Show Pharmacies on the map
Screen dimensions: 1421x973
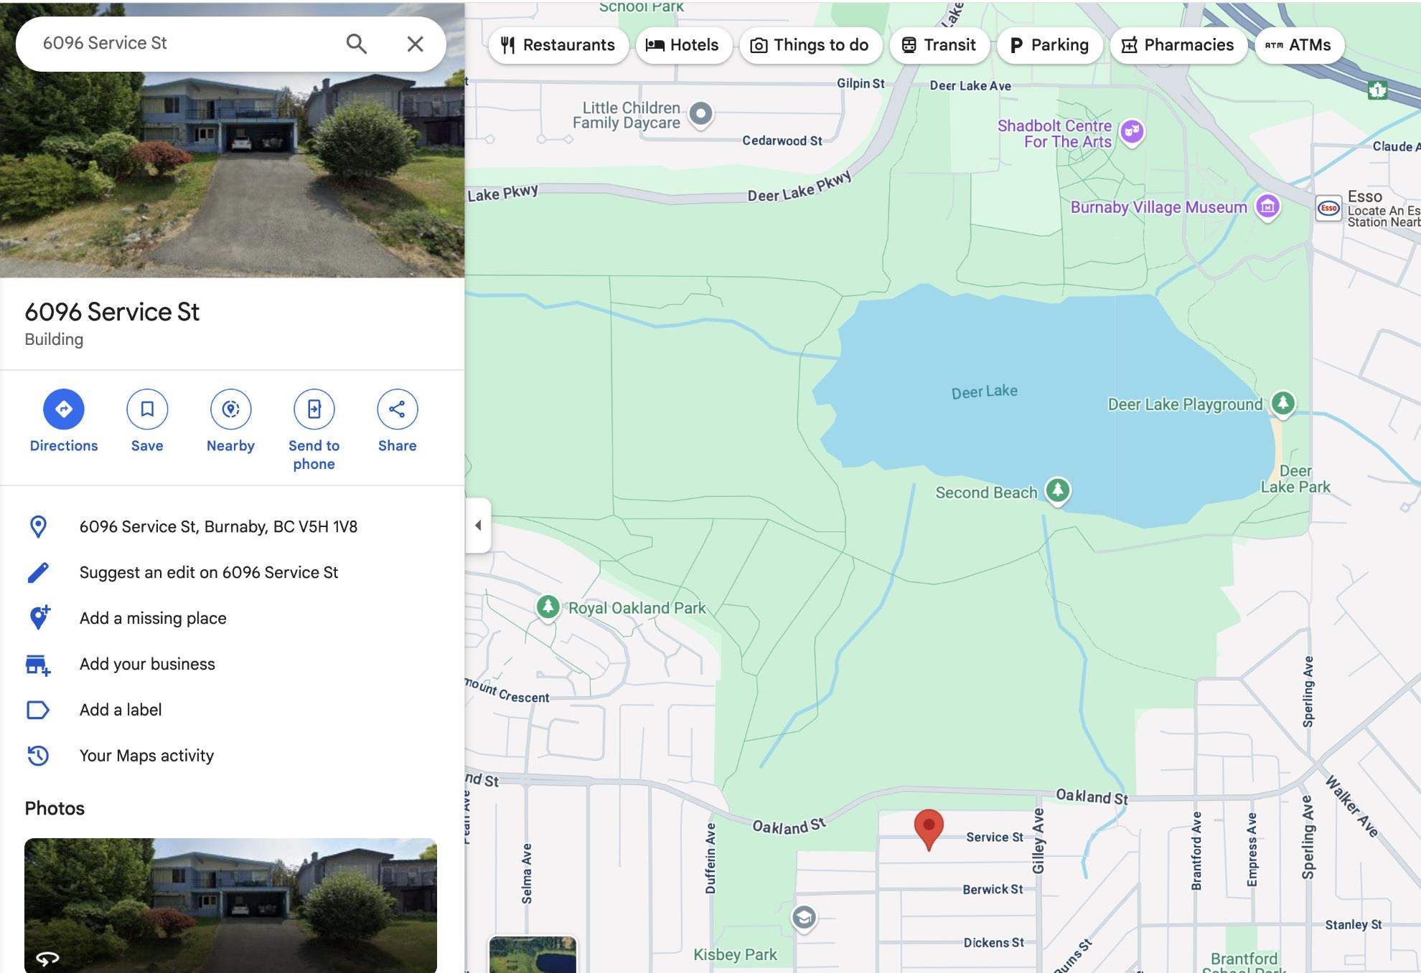click(x=1178, y=45)
